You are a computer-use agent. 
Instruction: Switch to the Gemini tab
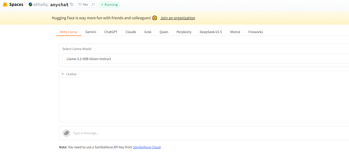tap(91, 32)
